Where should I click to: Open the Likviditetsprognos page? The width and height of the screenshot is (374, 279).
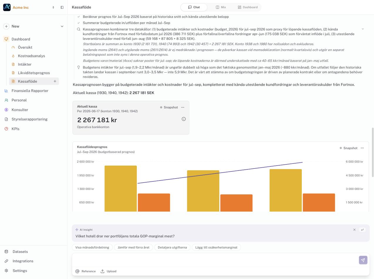click(x=34, y=73)
